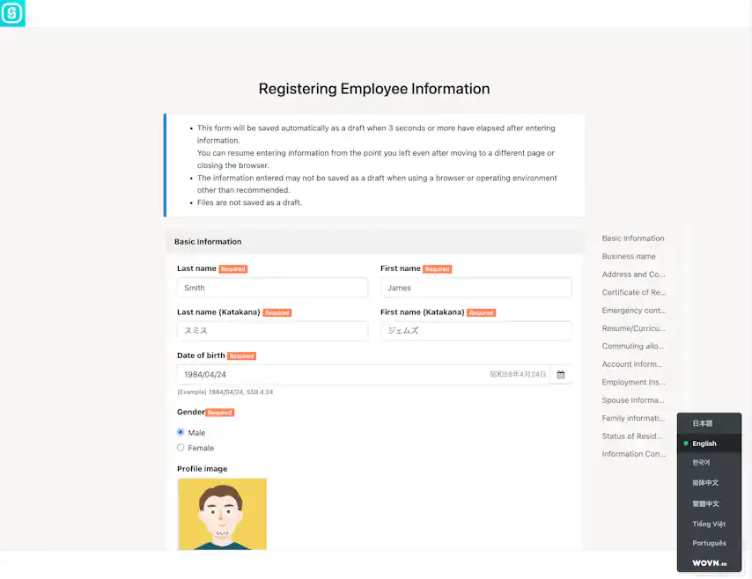Viewport: 752px width, 579px height.
Task: Click the Last name field containing Smith
Action: tap(271, 288)
